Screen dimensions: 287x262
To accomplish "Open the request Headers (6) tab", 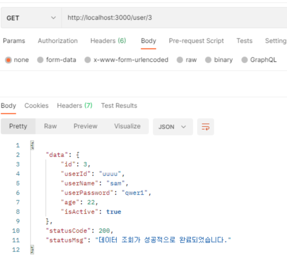I will pos(108,41).
